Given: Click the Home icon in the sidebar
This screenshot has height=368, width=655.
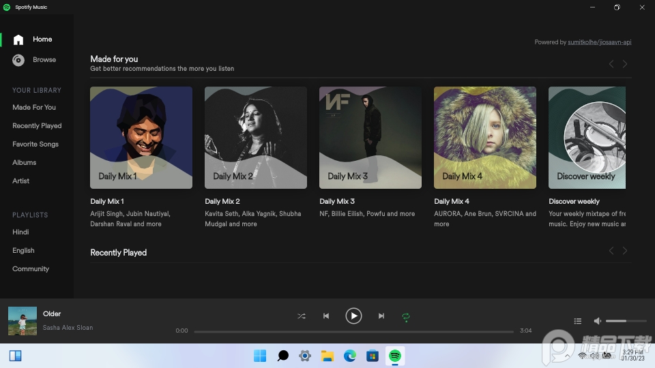Looking at the screenshot, I should click(18, 40).
